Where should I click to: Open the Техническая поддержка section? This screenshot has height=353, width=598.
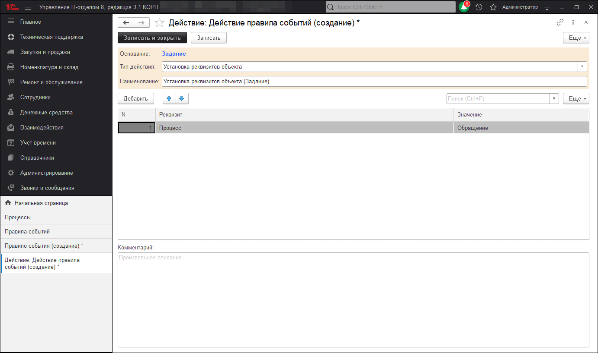51,37
